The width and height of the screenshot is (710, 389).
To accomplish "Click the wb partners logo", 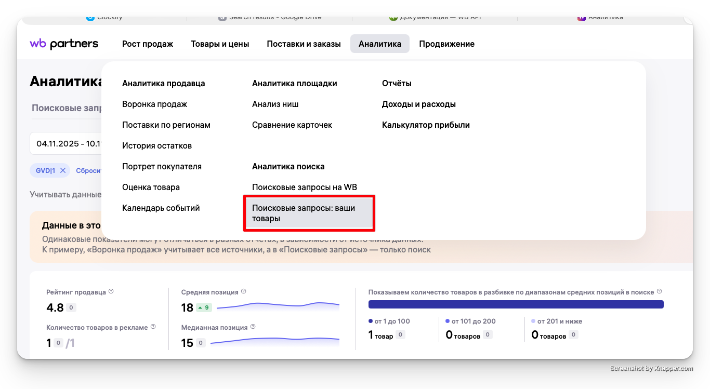I will (64, 44).
